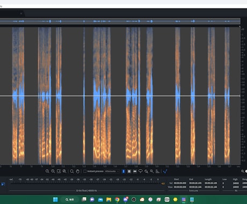Screen dimensions: 247x204
Task: Click the zoom out time icon
Action: (x=53, y=171)
